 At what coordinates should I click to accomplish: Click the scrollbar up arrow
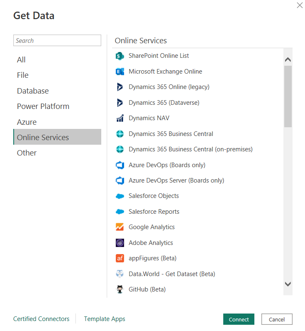point(288,60)
